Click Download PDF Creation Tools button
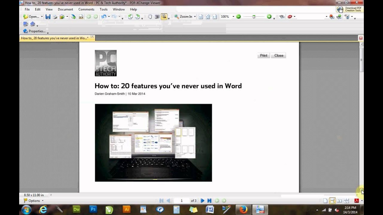 click(x=349, y=9)
